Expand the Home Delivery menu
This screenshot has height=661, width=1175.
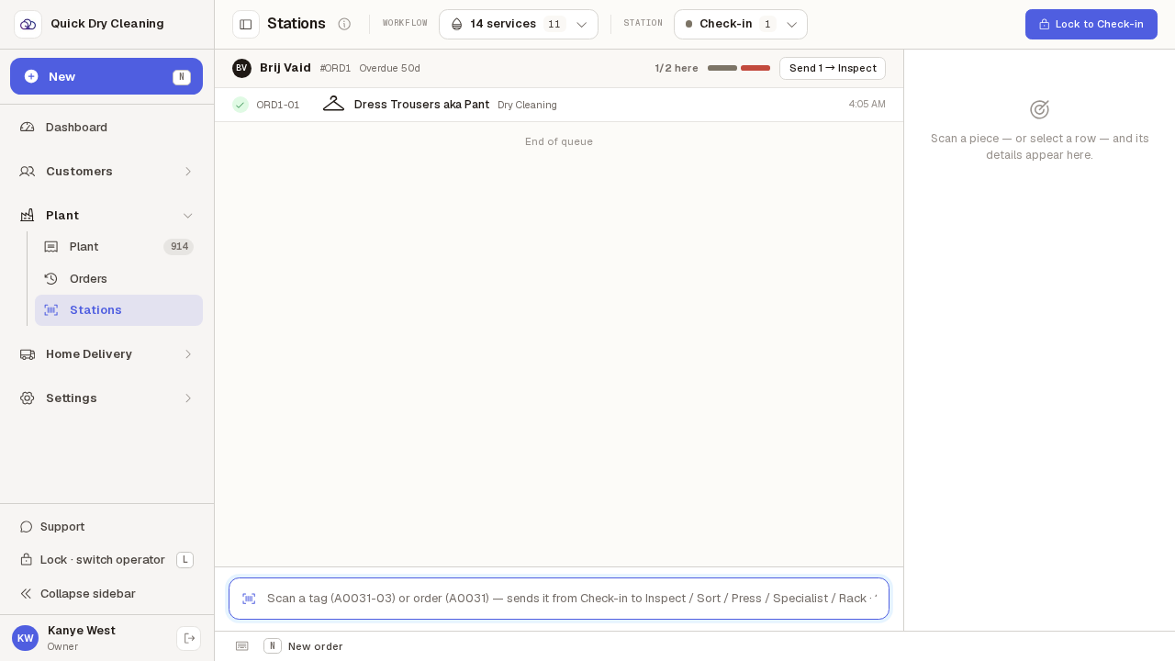coord(106,353)
